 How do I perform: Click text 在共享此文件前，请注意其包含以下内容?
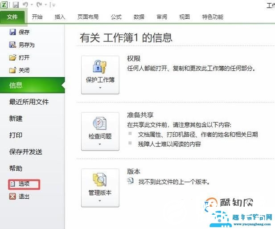179,125
